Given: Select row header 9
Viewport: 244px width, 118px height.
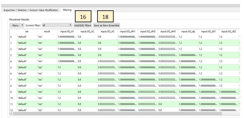Looking at the screenshot, I should click(x=13, y=92).
